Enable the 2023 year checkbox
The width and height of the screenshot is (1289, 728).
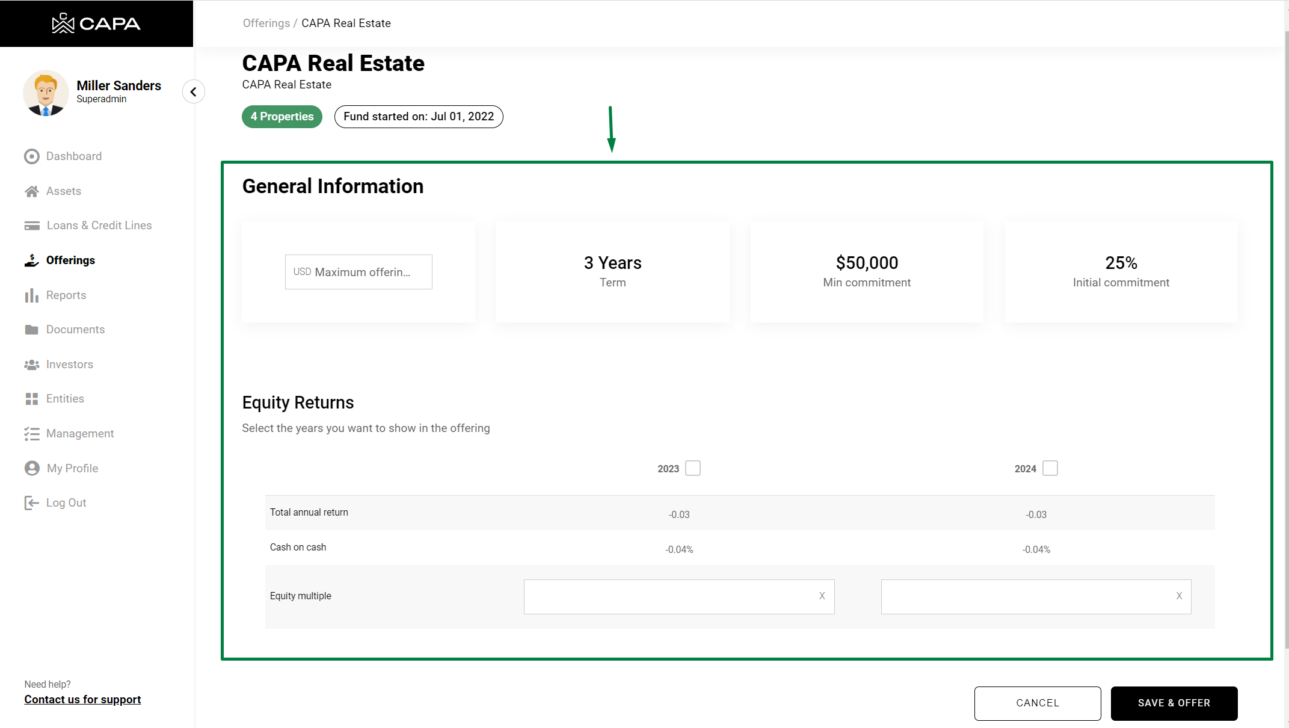[x=693, y=468]
